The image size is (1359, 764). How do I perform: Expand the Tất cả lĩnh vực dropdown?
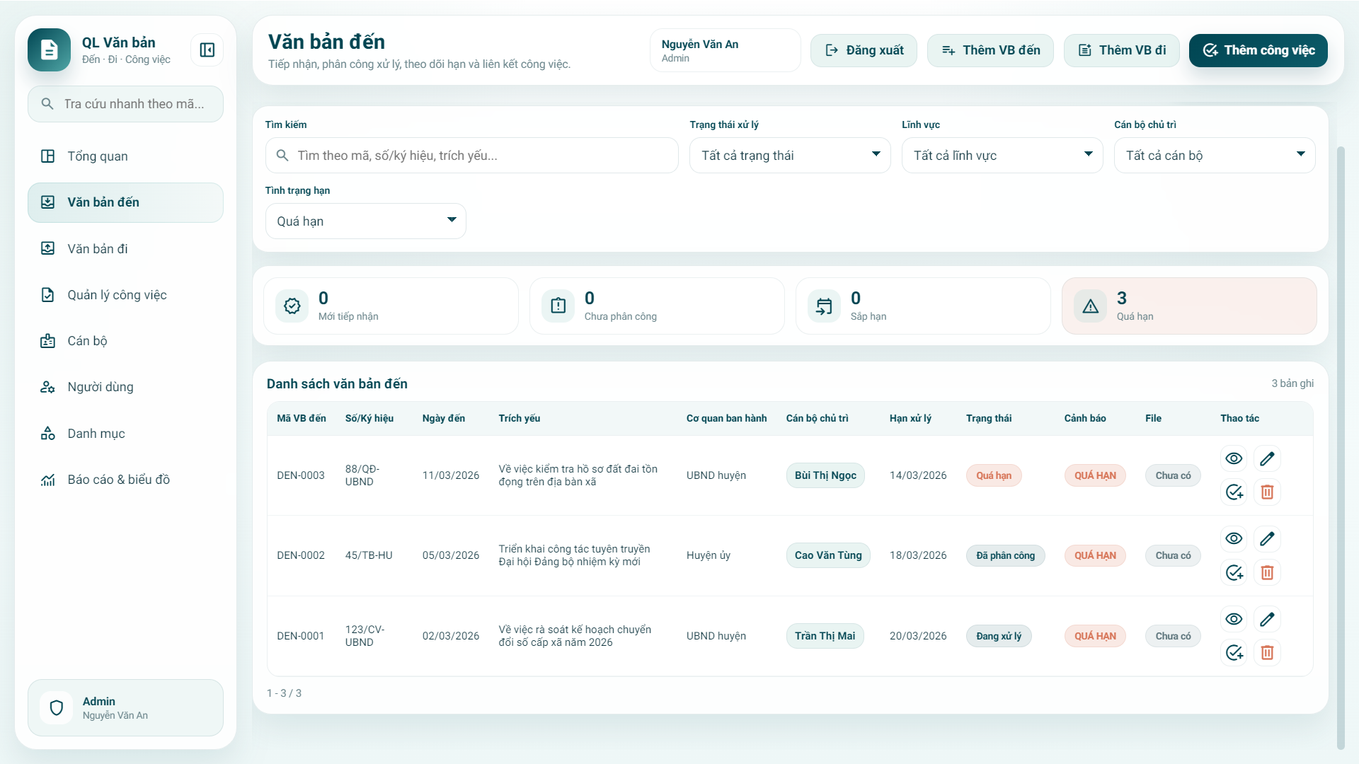coord(1002,156)
